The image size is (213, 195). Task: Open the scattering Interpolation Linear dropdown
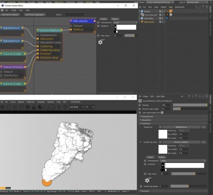(183, 161)
